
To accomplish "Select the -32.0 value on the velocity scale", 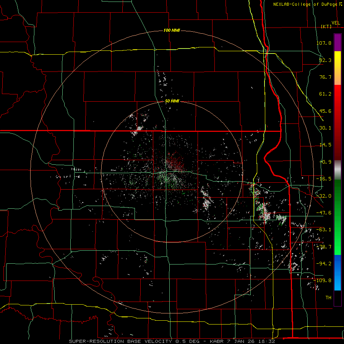I will (324, 196).
